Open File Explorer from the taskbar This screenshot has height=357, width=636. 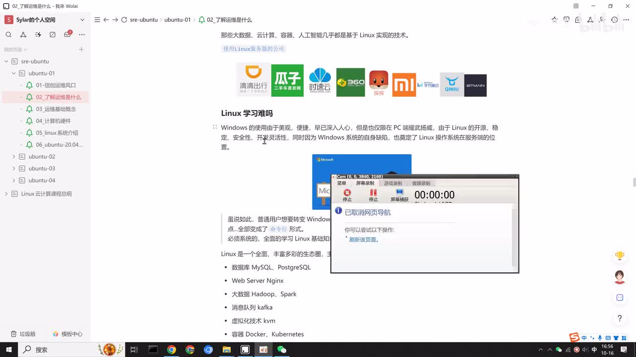pos(227,350)
